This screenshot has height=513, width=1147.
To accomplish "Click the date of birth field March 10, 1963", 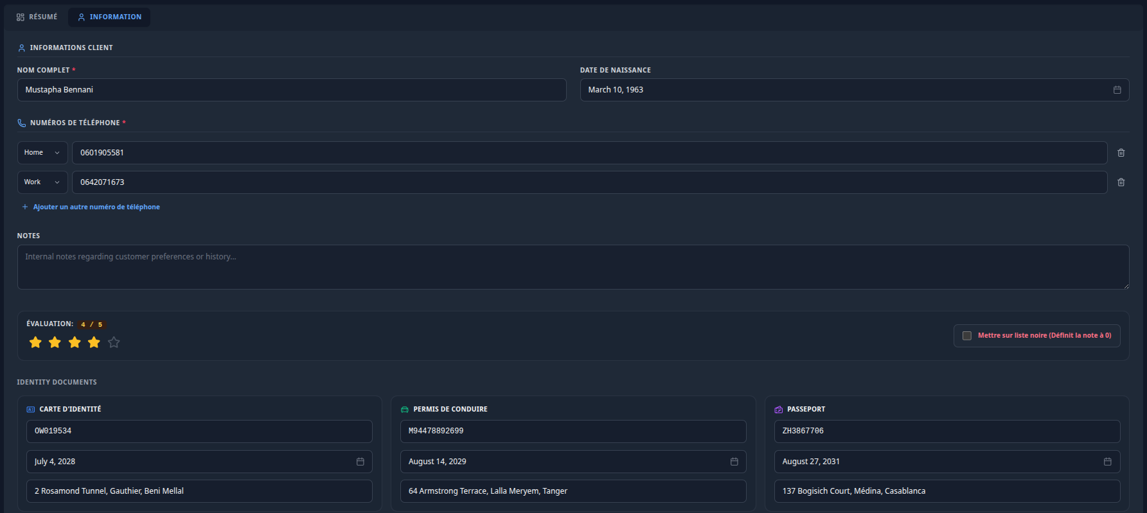I will (855, 90).
